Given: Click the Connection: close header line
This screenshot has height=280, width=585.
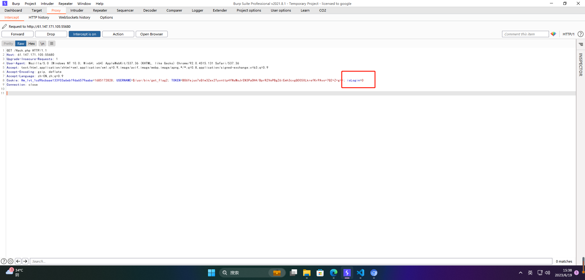Looking at the screenshot, I should (22, 85).
